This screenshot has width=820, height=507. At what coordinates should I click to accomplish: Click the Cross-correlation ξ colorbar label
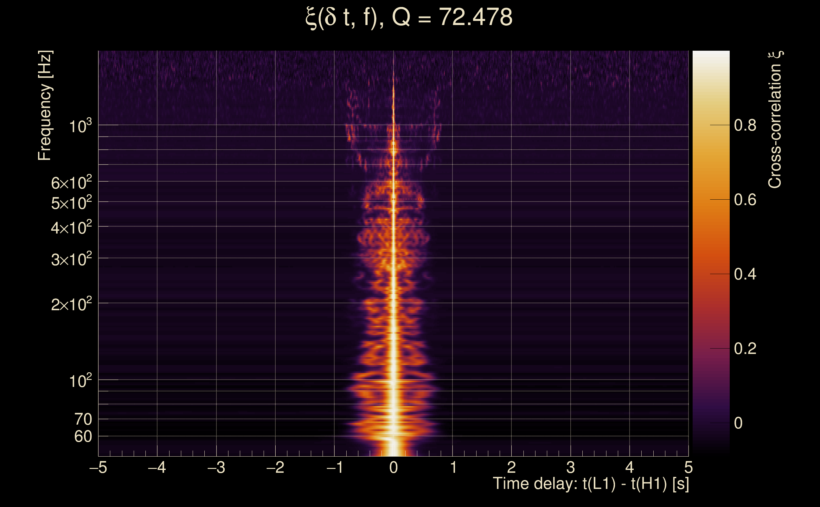(775, 120)
